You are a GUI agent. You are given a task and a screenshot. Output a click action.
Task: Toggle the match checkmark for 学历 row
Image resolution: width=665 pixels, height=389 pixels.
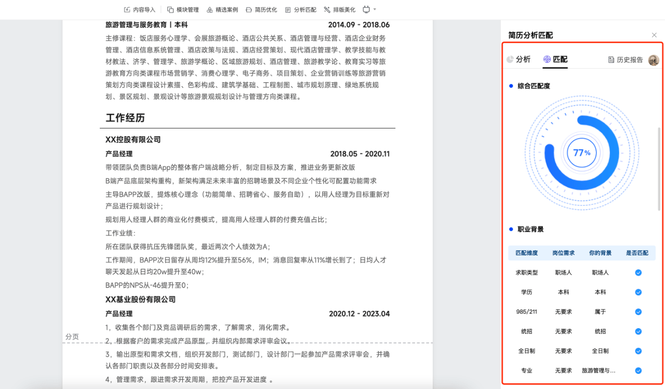(x=638, y=292)
